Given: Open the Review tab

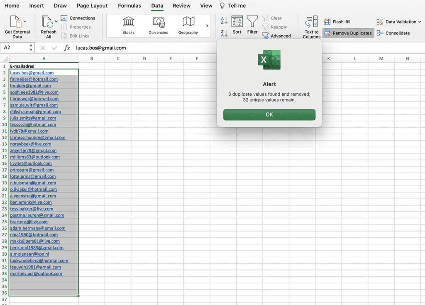Looking at the screenshot, I should coord(181,6).
